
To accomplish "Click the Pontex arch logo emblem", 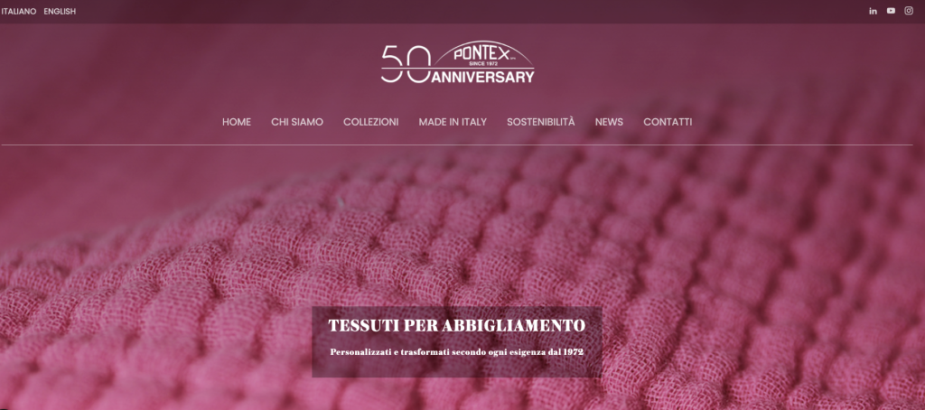I will tap(484, 54).
